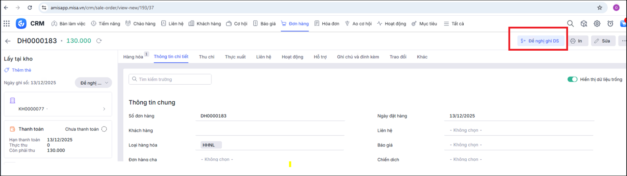Click the CRM logo icon
The width and height of the screenshot is (627, 176).
coord(21,24)
